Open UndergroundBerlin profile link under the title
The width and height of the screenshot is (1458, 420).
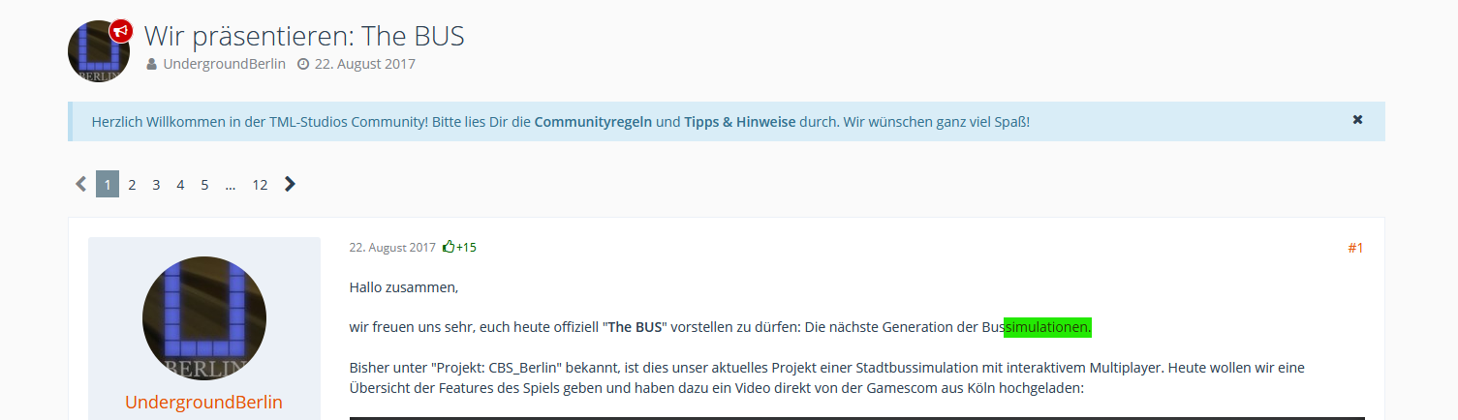click(x=224, y=64)
